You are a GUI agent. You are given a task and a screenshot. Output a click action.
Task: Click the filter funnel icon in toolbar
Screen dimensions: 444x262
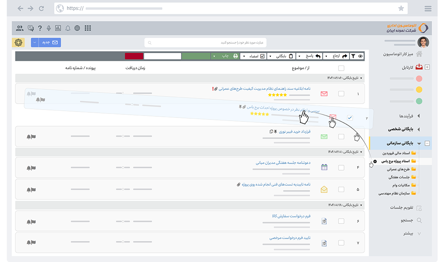click(x=353, y=56)
